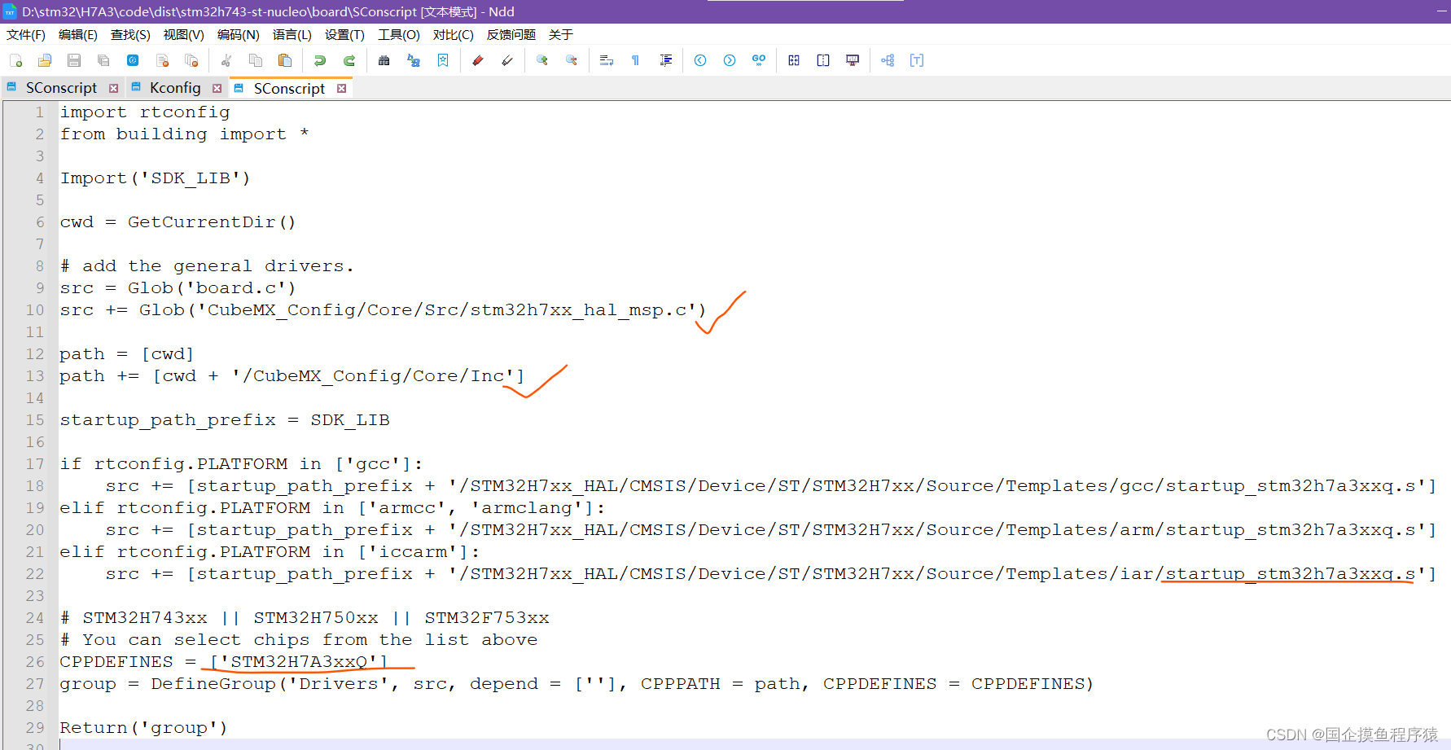Close the Kconfig tab
The height and width of the screenshot is (750, 1451).
(x=217, y=88)
